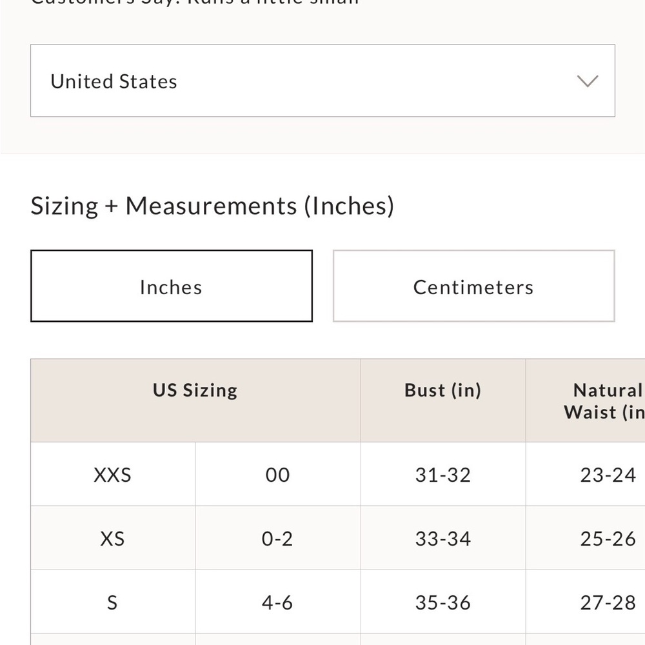Click the US Sizing column header
This screenshot has height=645, width=645.
coord(195,401)
